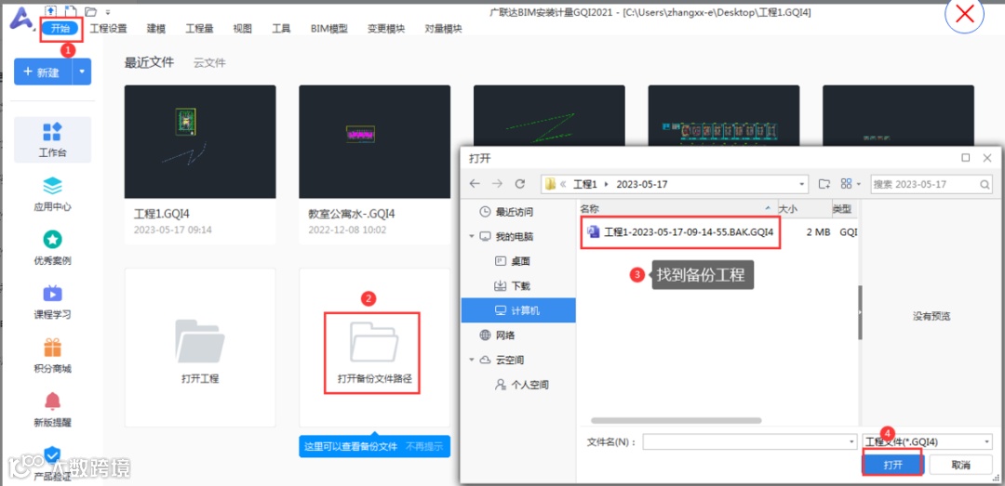Screen dimensions: 1005x486
Task: Click the 工程1 breadcrumb segment
Action: pos(584,184)
